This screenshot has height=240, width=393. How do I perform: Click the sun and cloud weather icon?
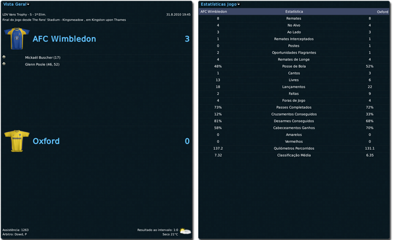[185, 231]
